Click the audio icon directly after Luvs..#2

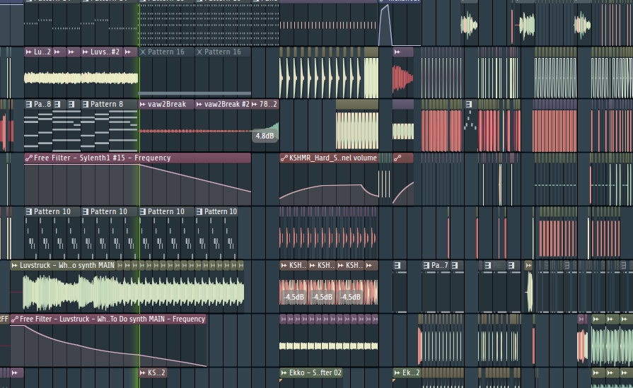click(127, 52)
